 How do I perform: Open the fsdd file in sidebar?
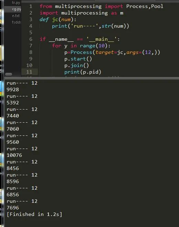[17, 22]
